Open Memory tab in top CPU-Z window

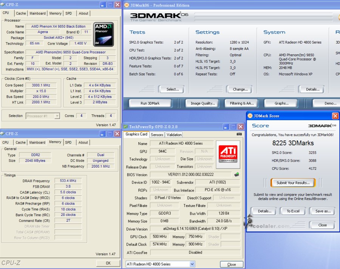point(55,14)
